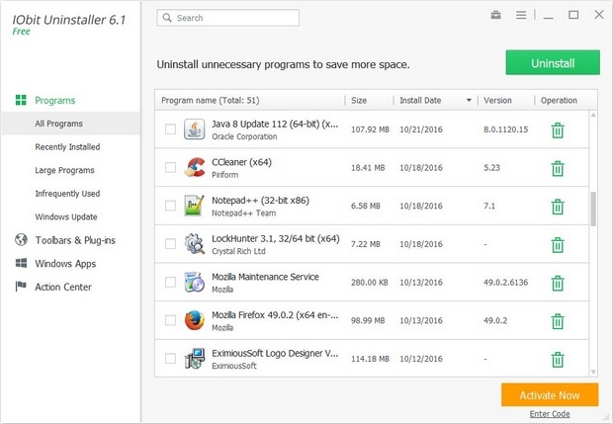This screenshot has height=424, width=613.
Task: Click the trash icon for EximiousSoft Logo Designer
Action: (558, 360)
